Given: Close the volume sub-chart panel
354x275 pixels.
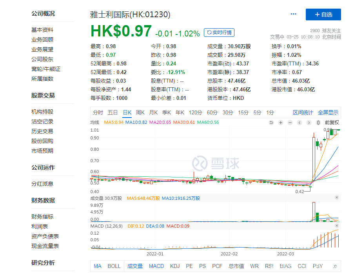Looking at the screenshot, I should (x=336, y=198).
